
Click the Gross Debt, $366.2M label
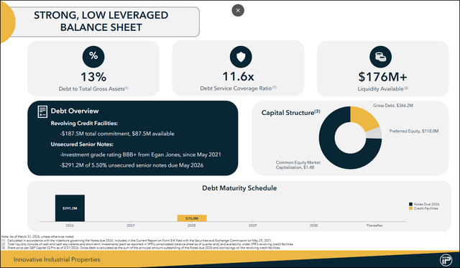393,106
